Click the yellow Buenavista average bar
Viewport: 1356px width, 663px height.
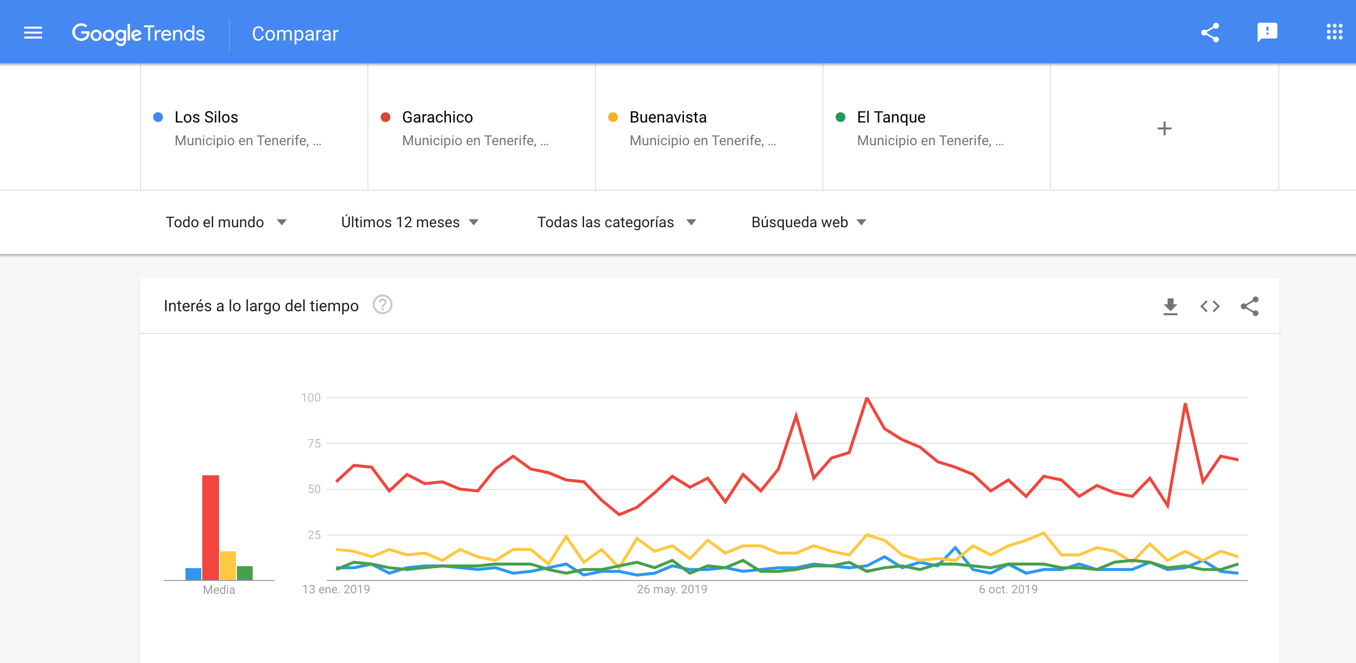[228, 565]
